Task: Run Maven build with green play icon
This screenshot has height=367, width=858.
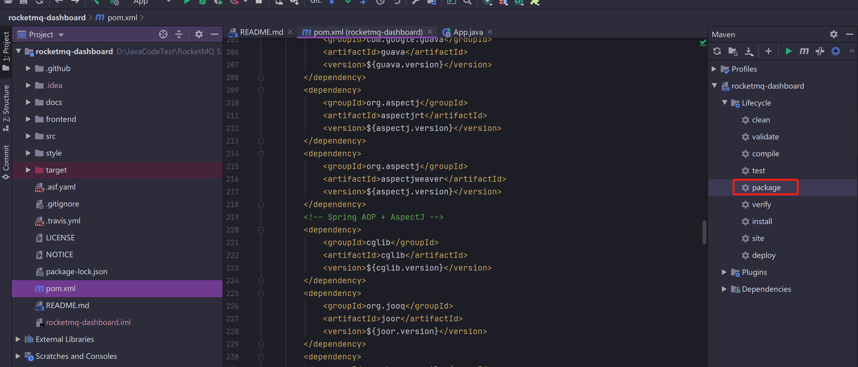Action: [x=788, y=51]
